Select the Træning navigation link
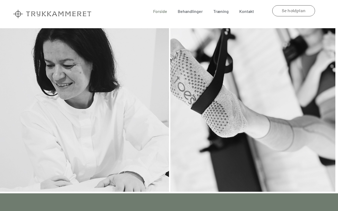The width and height of the screenshot is (338, 211). [x=221, y=11]
